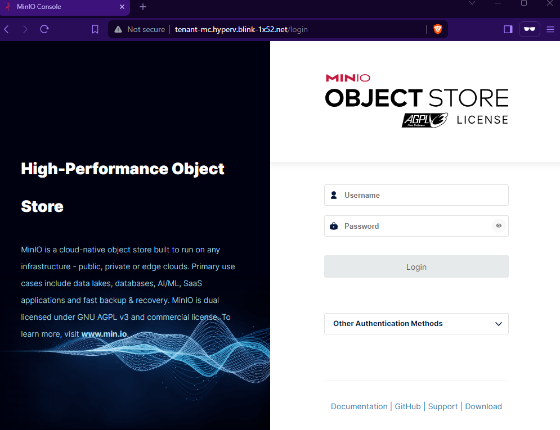This screenshot has width=560, height=430.
Task: Open the Documentation link
Action: coord(359,406)
